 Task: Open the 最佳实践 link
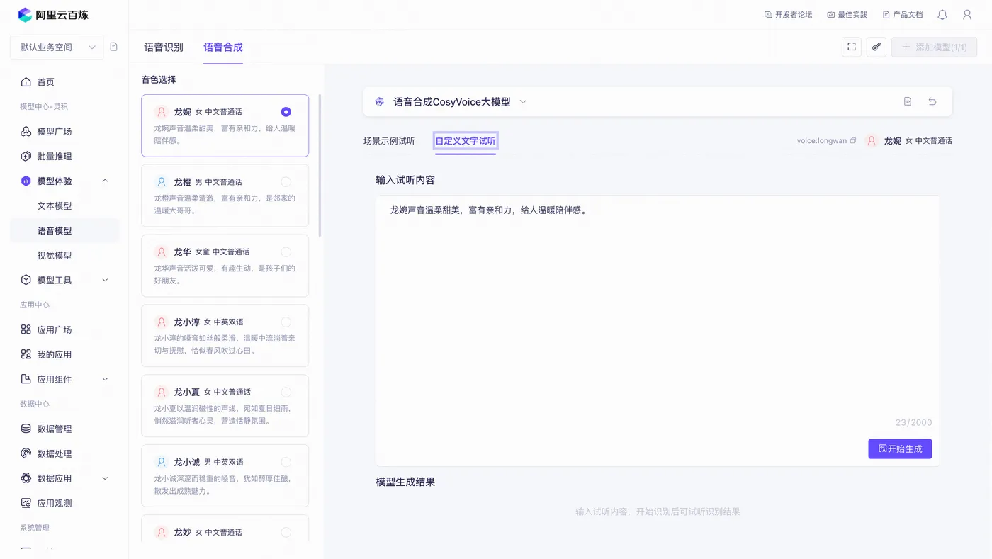pyautogui.click(x=847, y=15)
